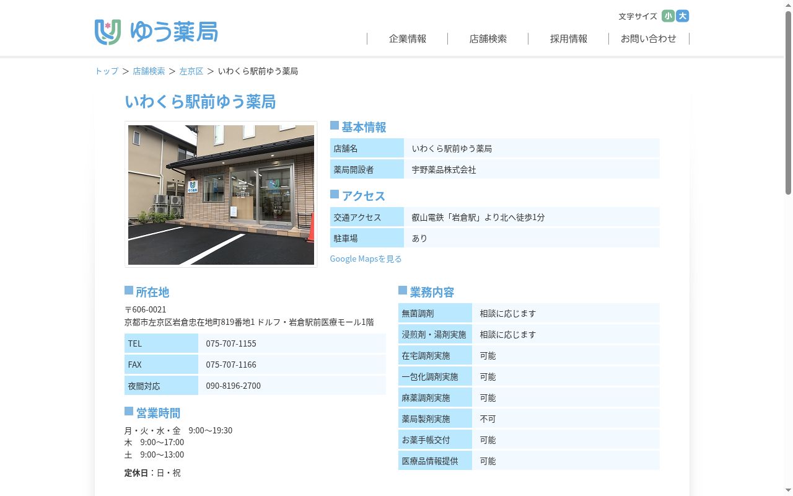Click the 麻薬調剤実施 row label
Viewport: 793px width, 496px height.
pyautogui.click(x=435, y=398)
